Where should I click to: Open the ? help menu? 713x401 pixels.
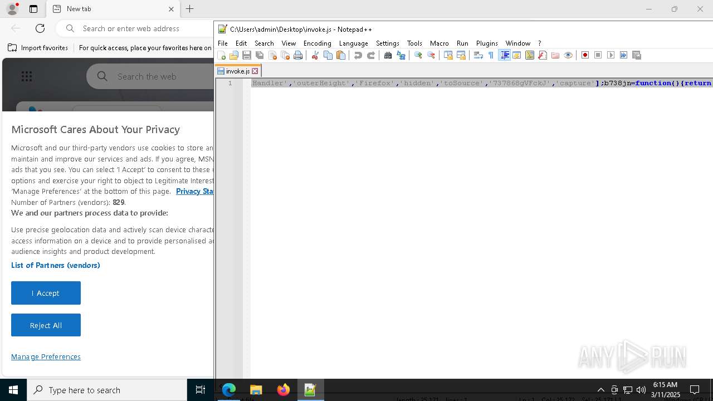click(539, 43)
